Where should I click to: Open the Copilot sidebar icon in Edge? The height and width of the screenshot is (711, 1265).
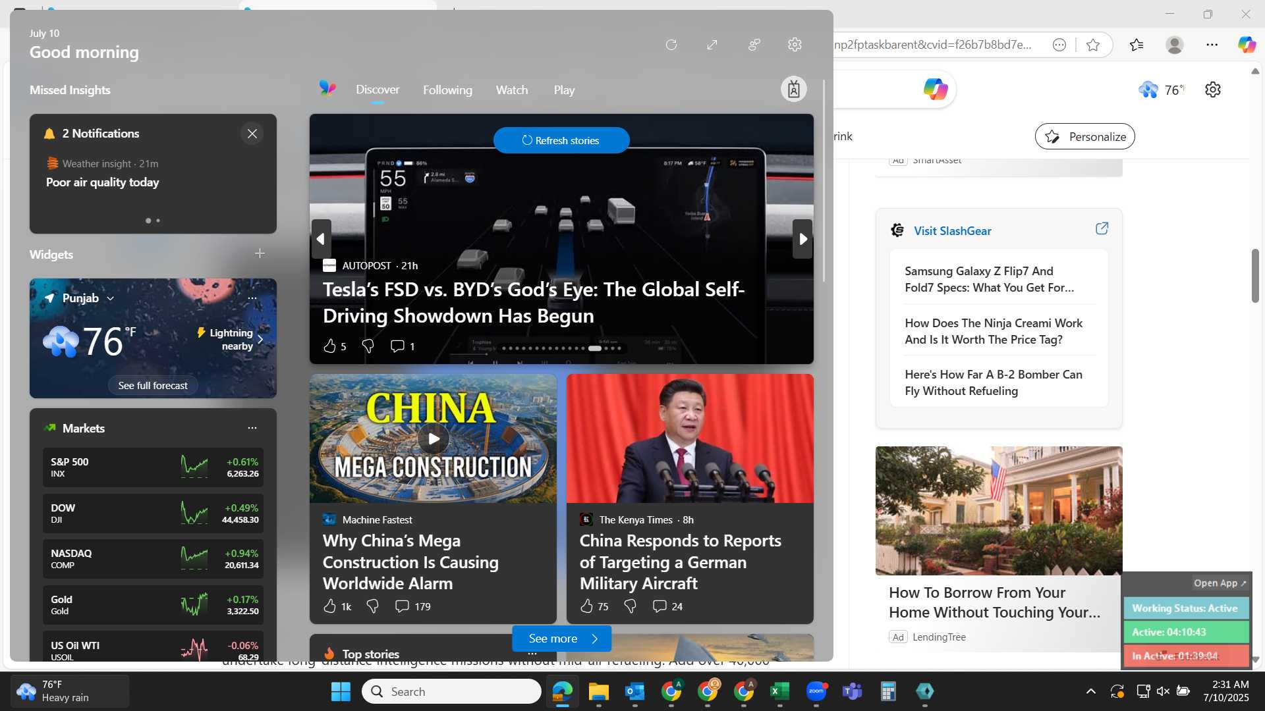[1247, 45]
